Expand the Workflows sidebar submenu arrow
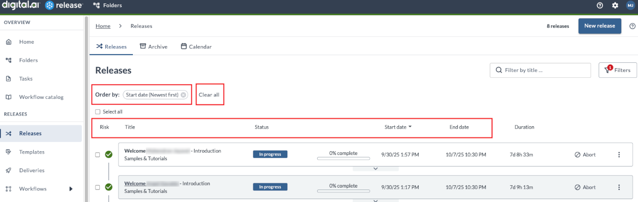Image resolution: width=638 pixels, height=202 pixels. (x=71, y=189)
